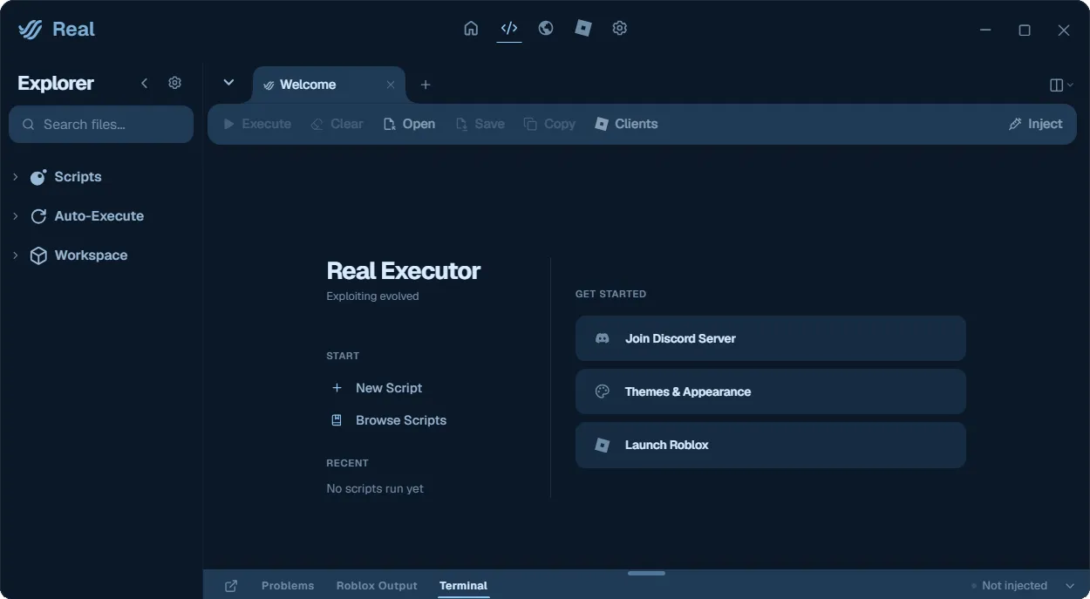Click the Auto-Execute refresh icon
Image resolution: width=1090 pixels, height=599 pixels.
tap(38, 216)
